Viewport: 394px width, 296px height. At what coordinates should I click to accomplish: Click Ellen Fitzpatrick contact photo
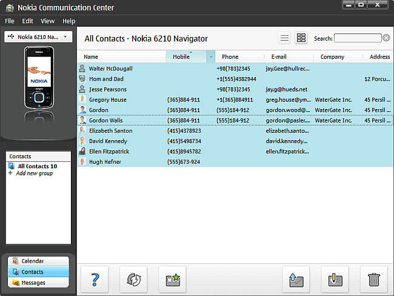point(82,151)
